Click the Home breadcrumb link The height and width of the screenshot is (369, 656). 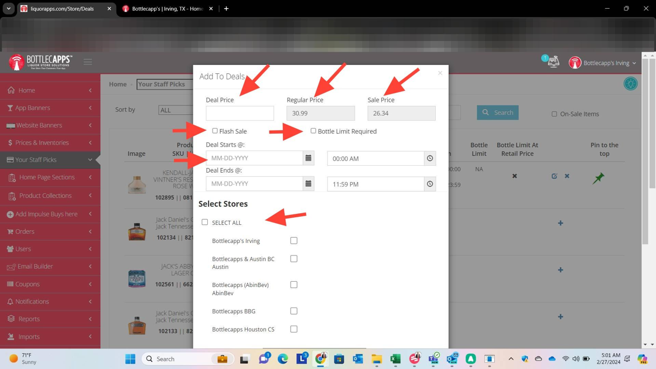pos(118,84)
